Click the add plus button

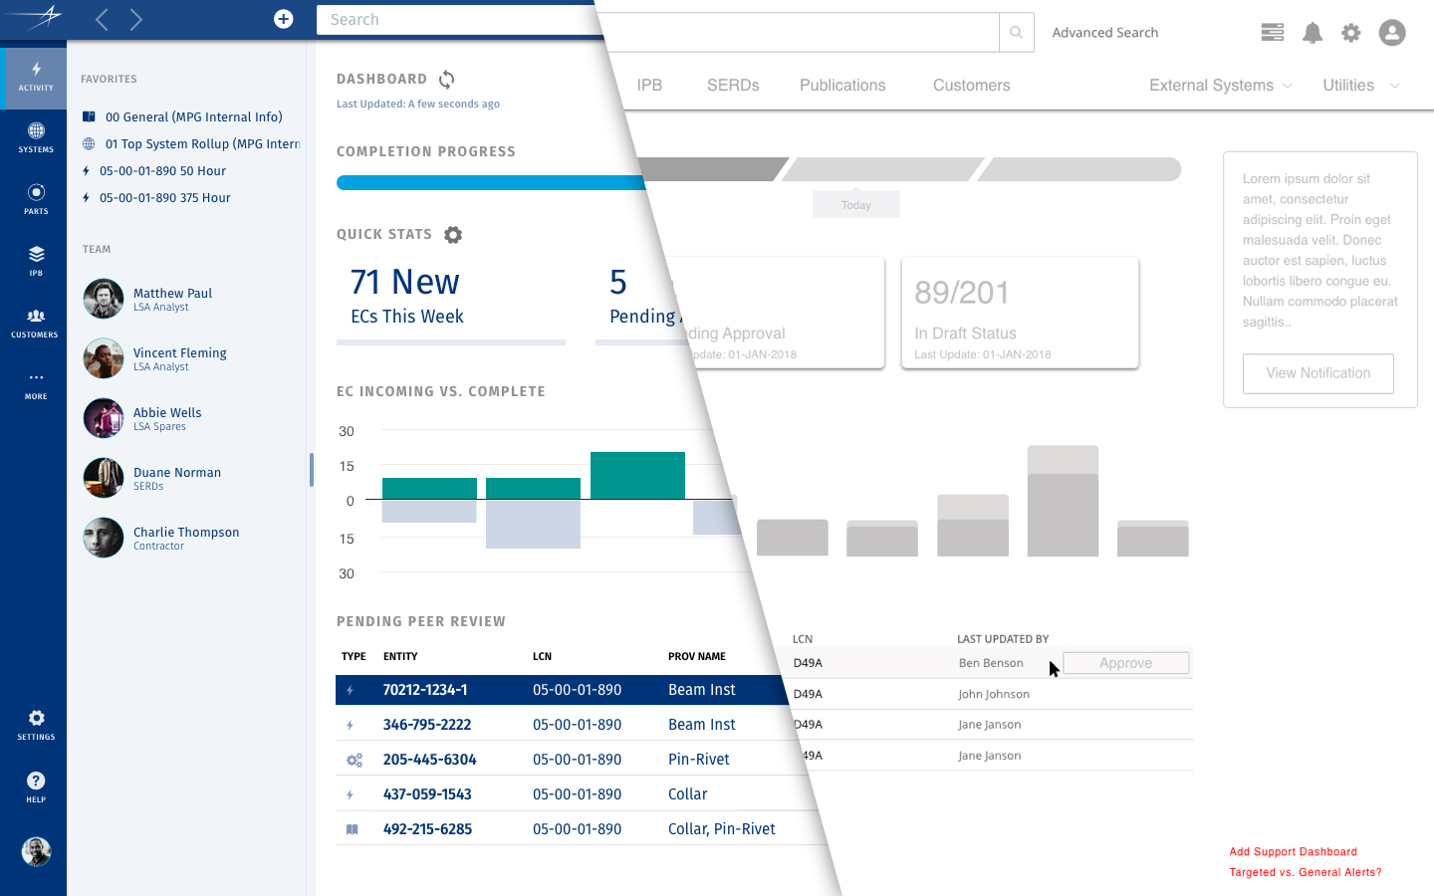[284, 19]
